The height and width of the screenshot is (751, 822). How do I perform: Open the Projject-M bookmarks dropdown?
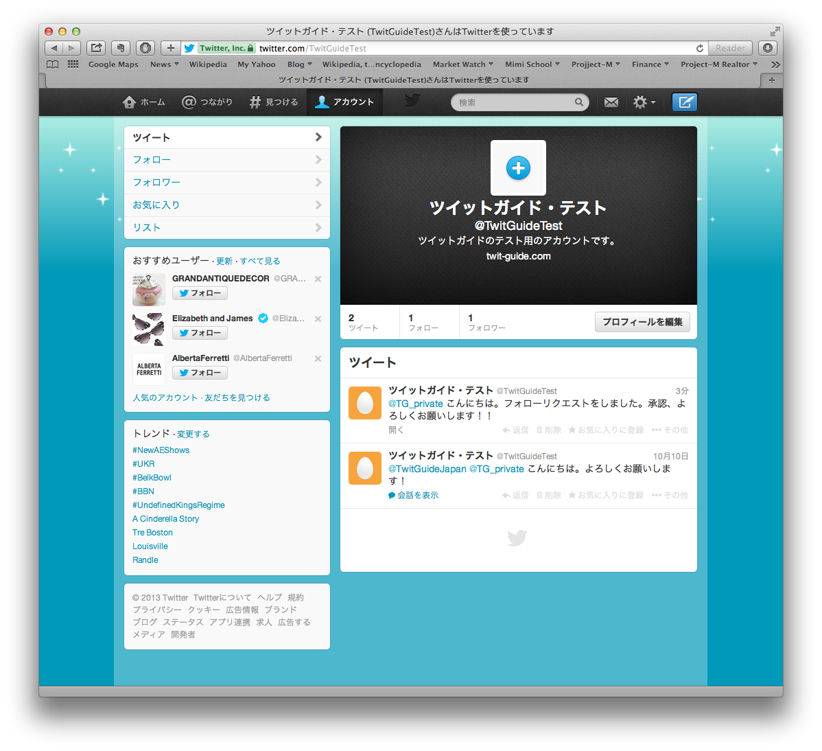tap(596, 65)
